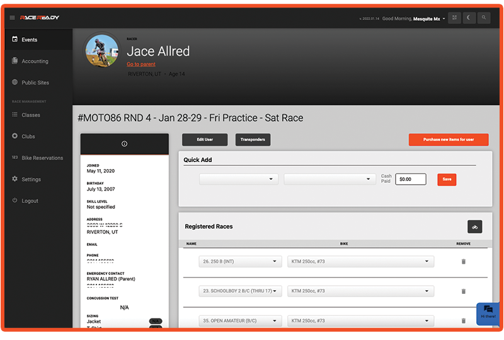Remove the 26. 250 B (INT) race
Image resolution: width=504 pixels, height=340 pixels.
(464, 261)
